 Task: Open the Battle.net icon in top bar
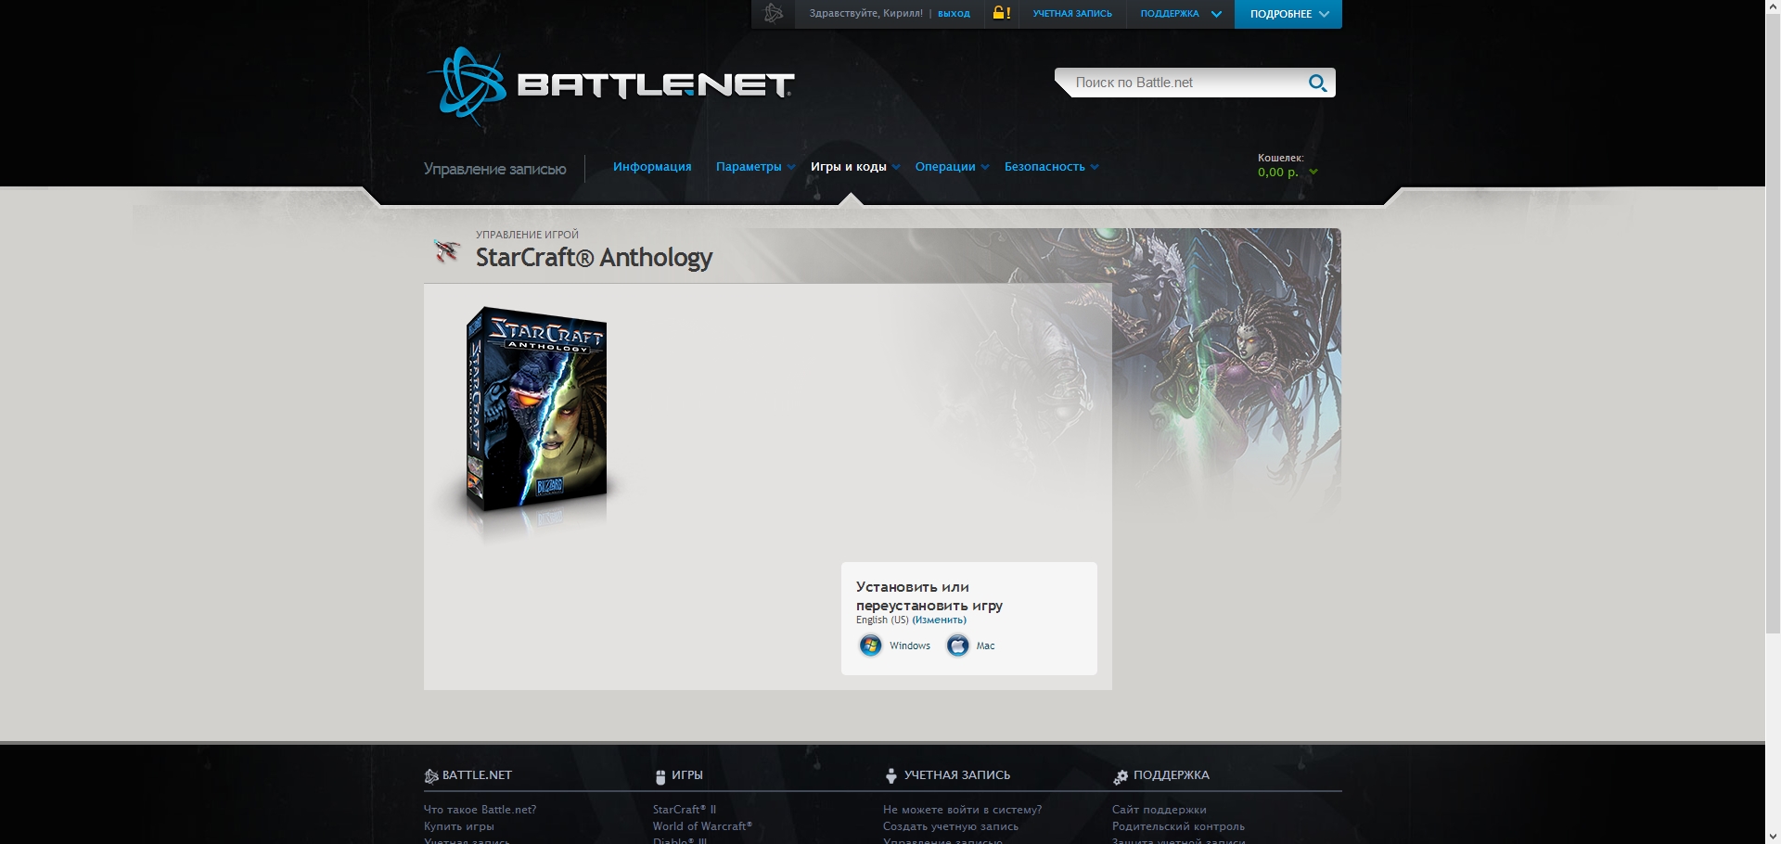774,13
